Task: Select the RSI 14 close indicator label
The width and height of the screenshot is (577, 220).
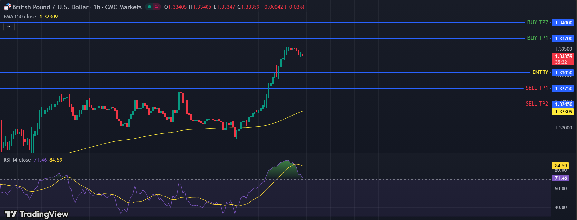Action: [x=17, y=160]
